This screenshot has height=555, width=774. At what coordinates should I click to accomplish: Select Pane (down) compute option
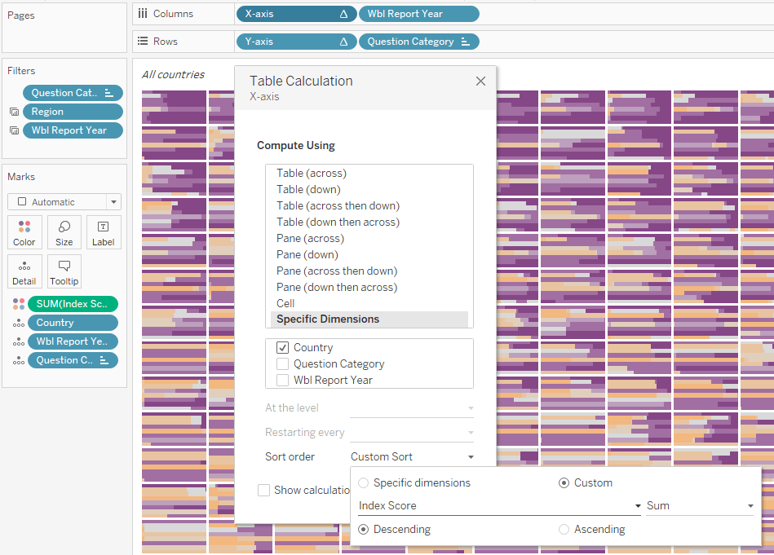307,255
